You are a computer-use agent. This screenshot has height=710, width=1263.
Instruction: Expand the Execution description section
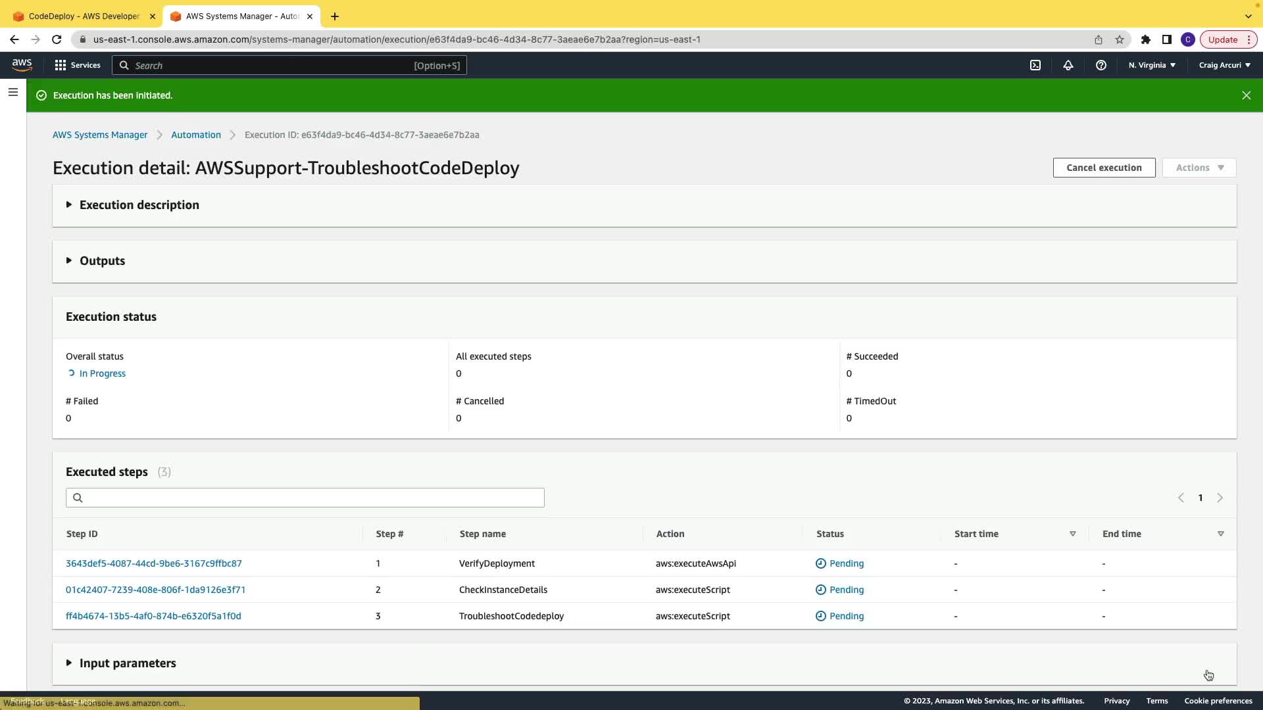(x=139, y=205)
